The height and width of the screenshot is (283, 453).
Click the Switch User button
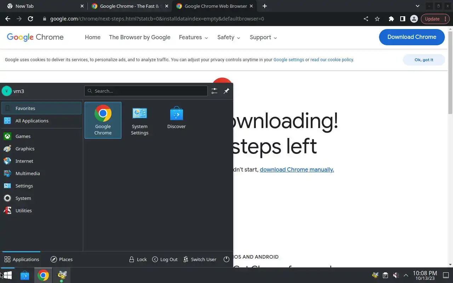(200, 259)
